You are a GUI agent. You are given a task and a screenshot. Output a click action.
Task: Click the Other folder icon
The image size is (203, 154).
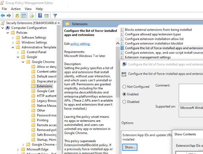coord(33,110)
